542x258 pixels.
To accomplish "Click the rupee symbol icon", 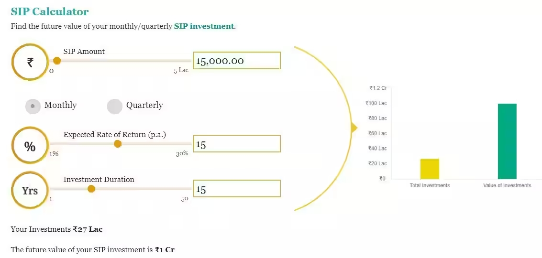I will click(30, 62).
